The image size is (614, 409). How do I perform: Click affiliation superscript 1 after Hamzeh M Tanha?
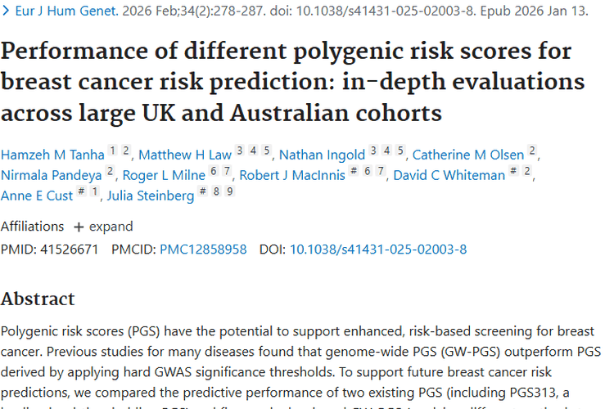115,151
